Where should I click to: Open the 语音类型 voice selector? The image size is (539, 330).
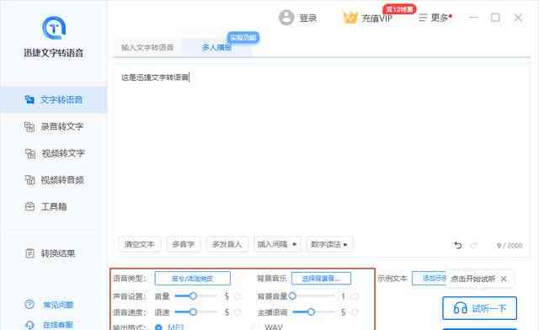tap(193, 279)
